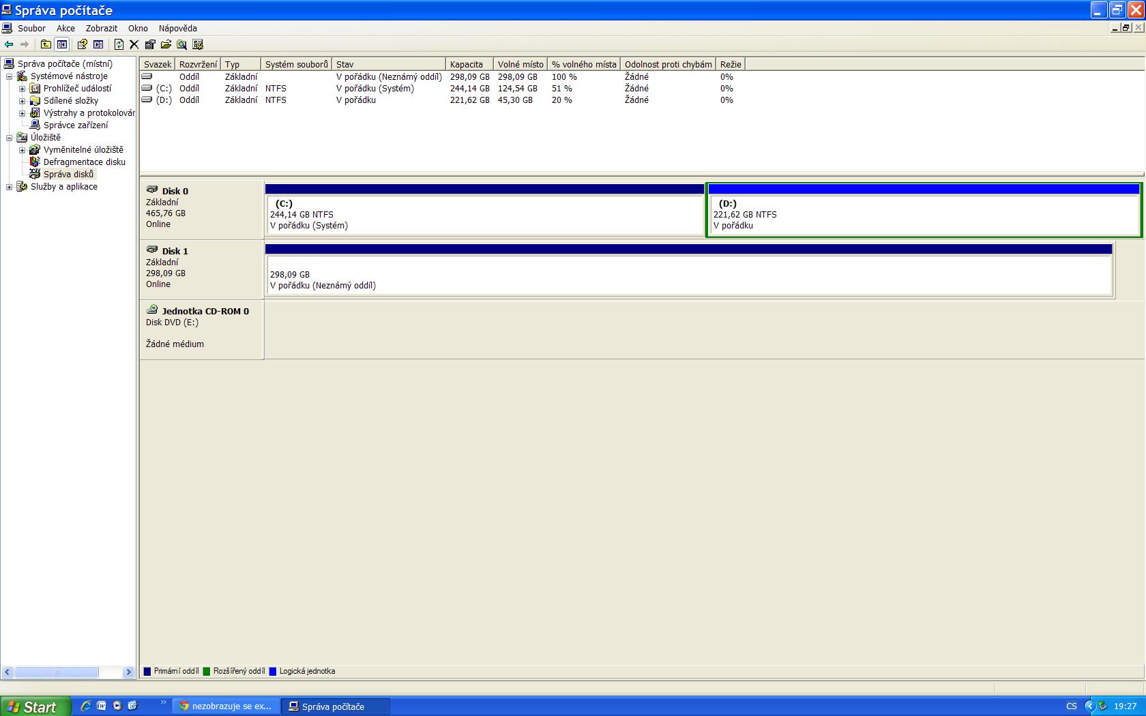This screenshot has height=716, width=1146.
Task: Launch Windows Media Player from Quick Launch
Action: coord(117,706)
